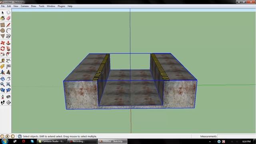Activate the pink Eraser tool

(8, 18)
